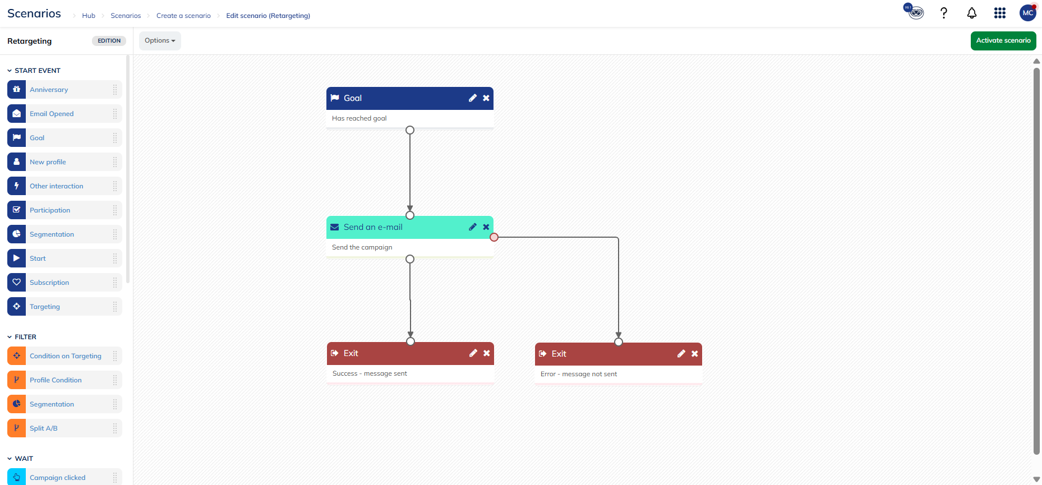Remove the Send an e-mail node with X
The height and width of the screenshot is (485, 1042).
point(486,227)
